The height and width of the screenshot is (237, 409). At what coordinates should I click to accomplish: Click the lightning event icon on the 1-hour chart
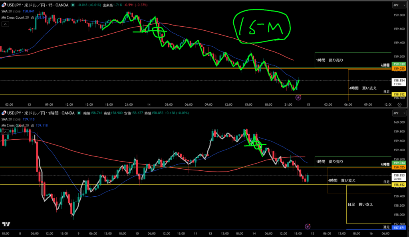(x=307, y=226)
